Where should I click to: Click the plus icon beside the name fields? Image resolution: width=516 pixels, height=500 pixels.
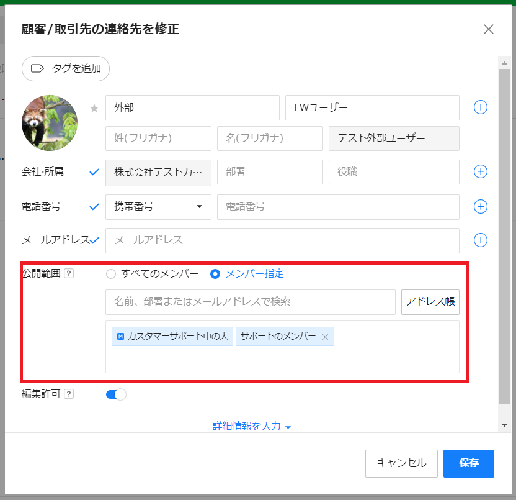[x=481, y=107]
